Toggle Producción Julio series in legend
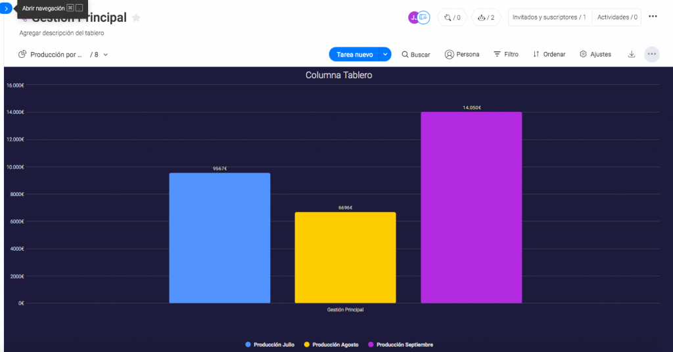This screenshot has width=673, height=352. click(270, 345)
